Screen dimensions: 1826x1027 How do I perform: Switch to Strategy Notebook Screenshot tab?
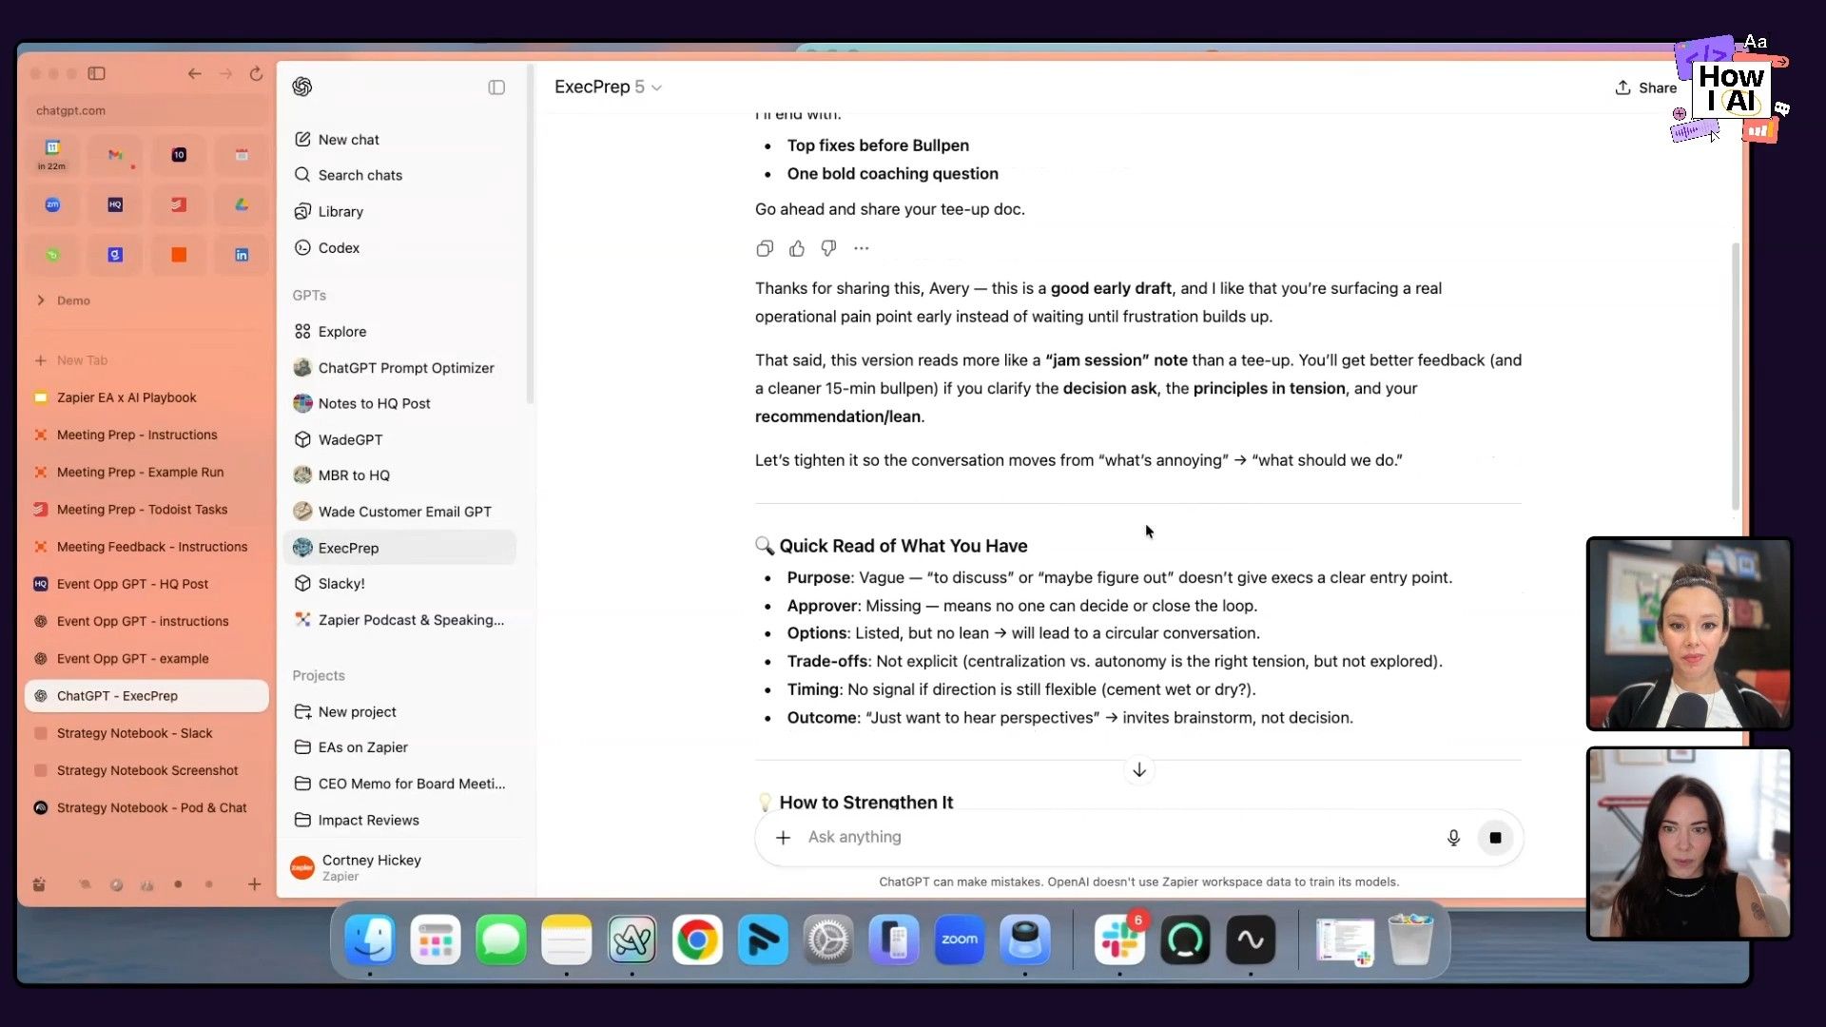147,770
